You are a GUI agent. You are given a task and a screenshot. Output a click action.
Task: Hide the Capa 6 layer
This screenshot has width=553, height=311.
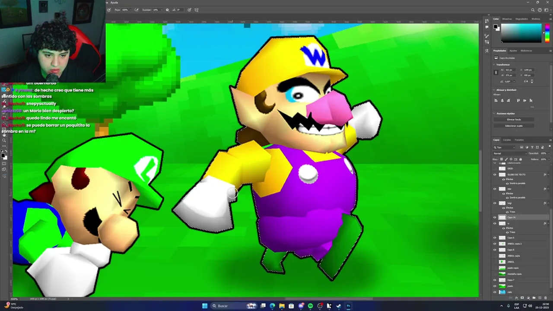[x=495, y=238]
